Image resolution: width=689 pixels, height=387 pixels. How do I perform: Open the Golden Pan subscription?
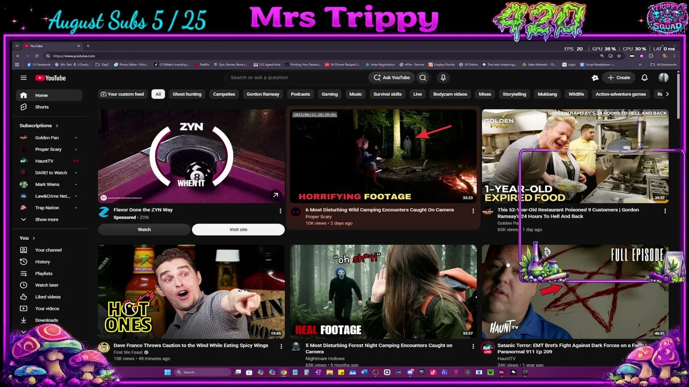(x=48, y=138)
